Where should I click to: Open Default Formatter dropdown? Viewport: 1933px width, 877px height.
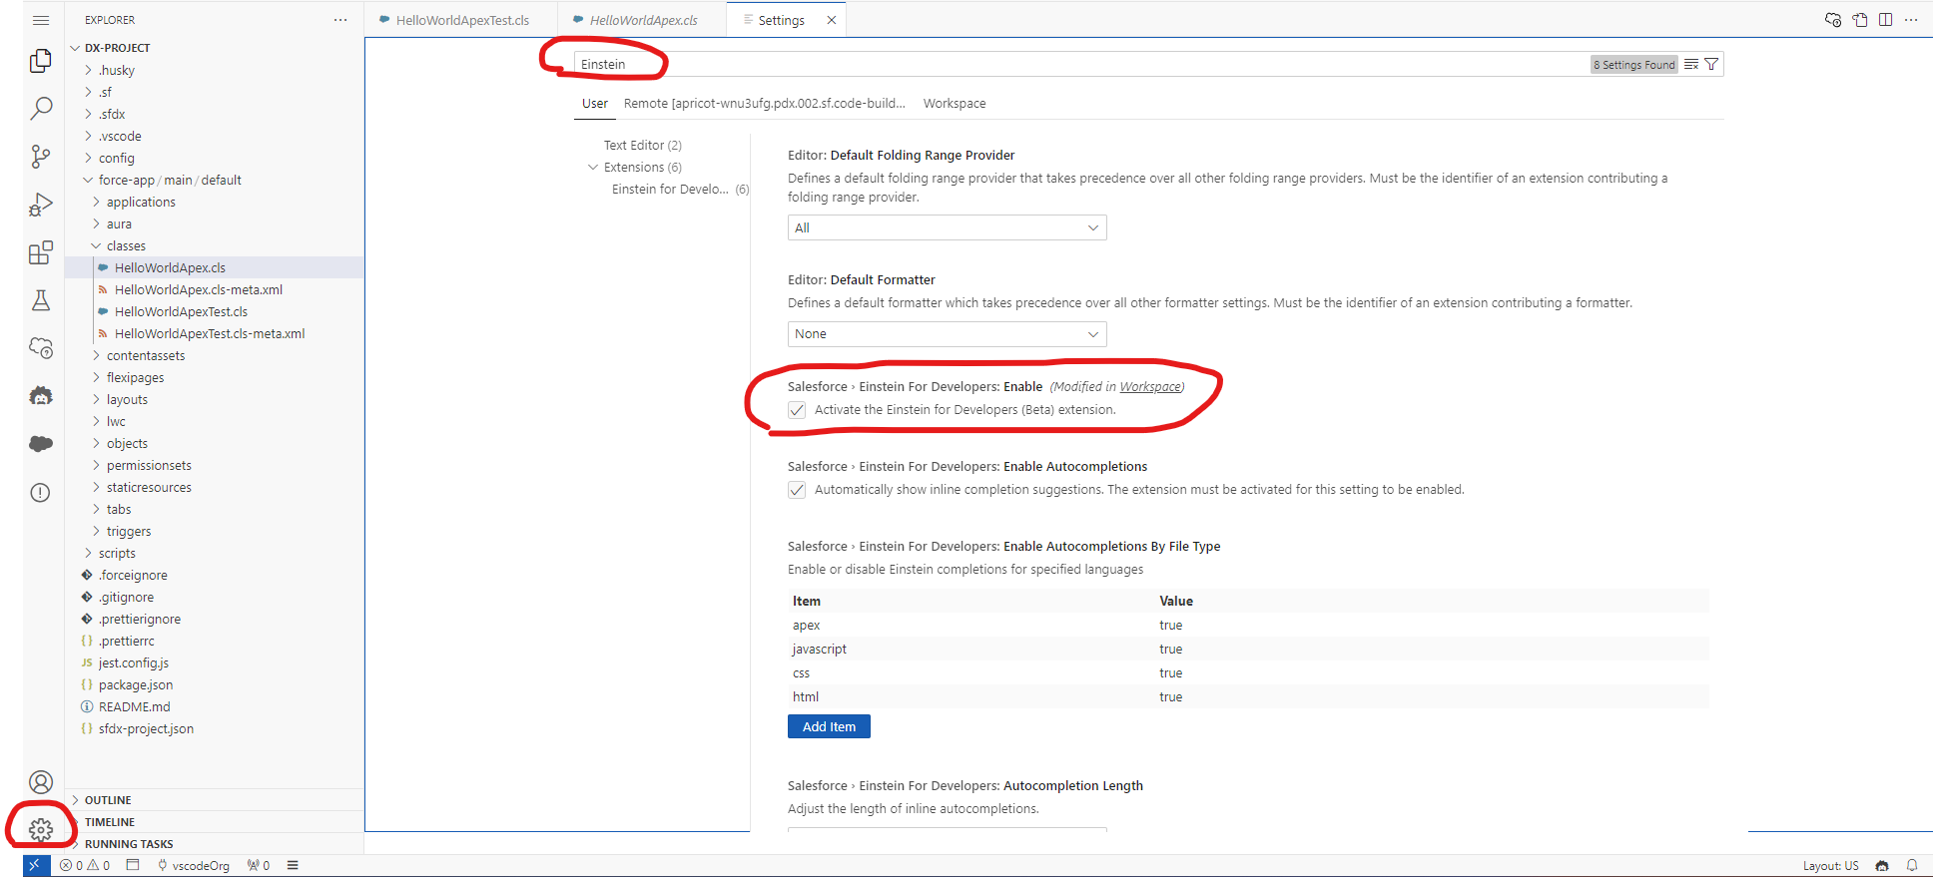(947, 334)
